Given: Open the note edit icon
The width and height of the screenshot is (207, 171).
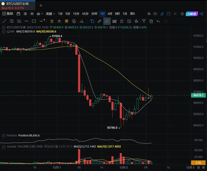Looking at the screenshot, I should 129,21.
